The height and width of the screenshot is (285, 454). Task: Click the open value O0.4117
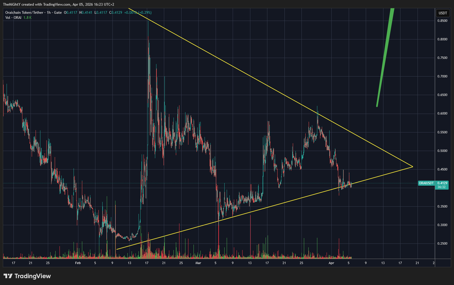tap(70, 12)
